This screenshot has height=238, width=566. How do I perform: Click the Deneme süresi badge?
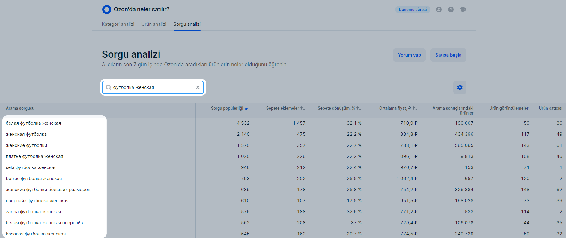click(x=413, y=10)
